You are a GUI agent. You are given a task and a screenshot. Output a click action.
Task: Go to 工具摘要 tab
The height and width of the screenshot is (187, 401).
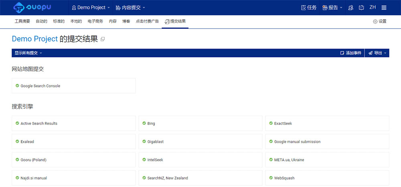[22, 22]
